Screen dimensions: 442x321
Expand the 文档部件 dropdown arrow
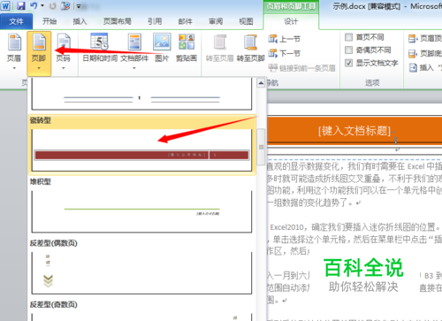tap(134, 68)
